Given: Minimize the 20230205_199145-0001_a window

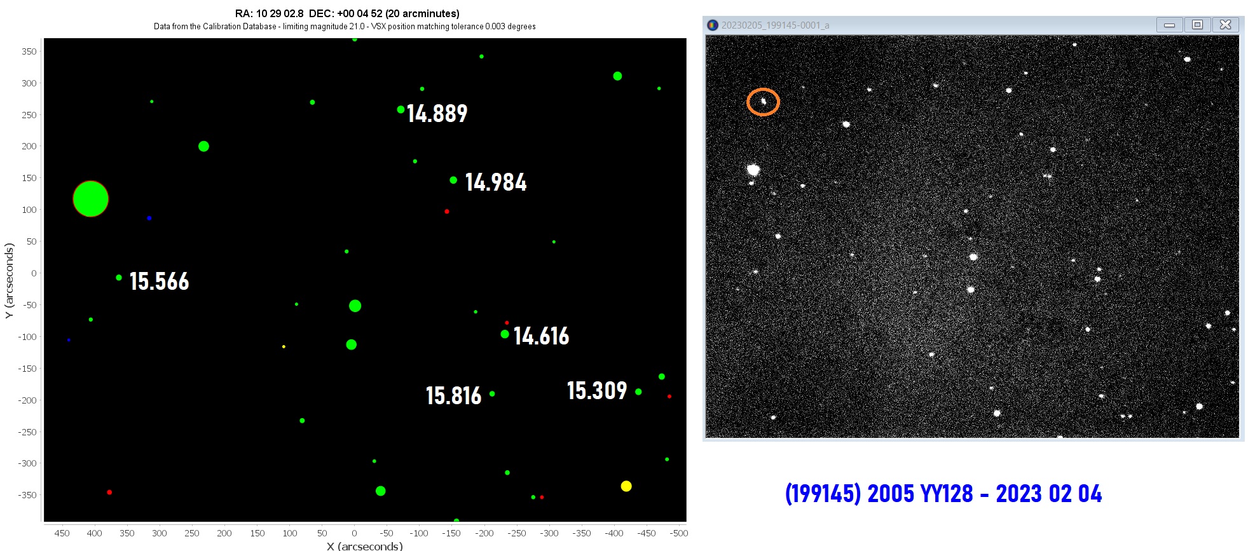Looking at the screenshot, I should (x=1169, y=25).
